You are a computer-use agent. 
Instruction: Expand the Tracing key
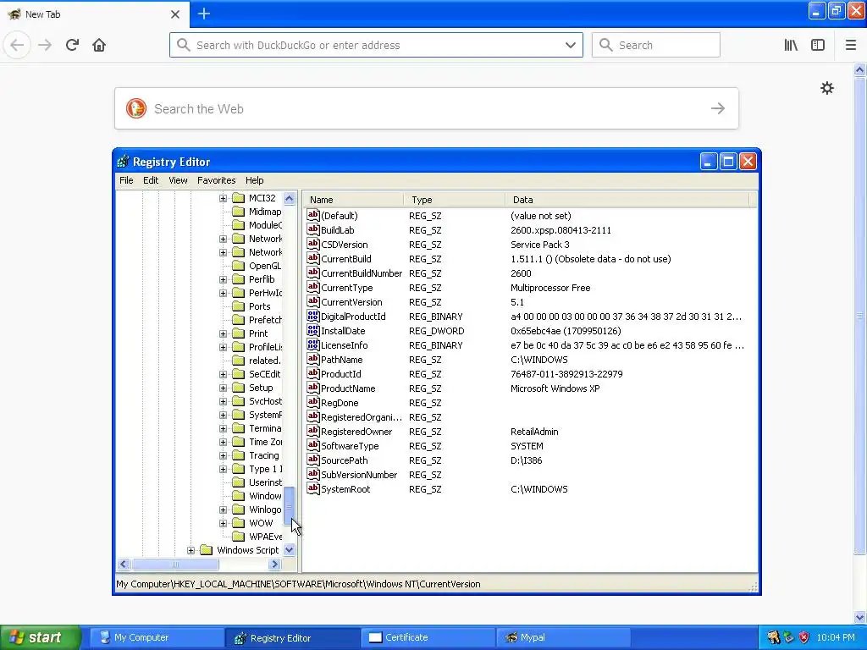tap(223, 455)
